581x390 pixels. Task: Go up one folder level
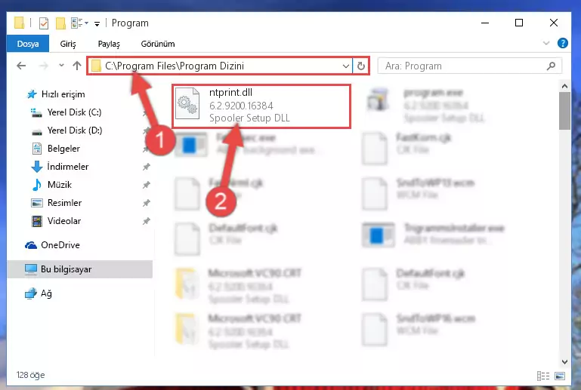point(77,66)
